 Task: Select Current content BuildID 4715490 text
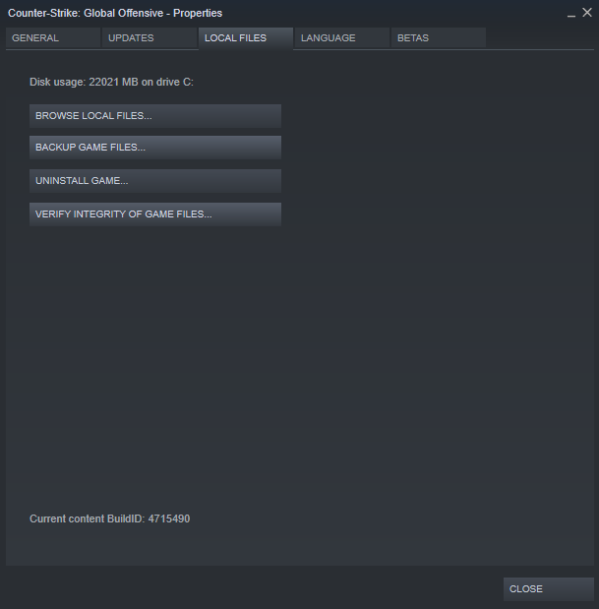click(x=110, y=518)
